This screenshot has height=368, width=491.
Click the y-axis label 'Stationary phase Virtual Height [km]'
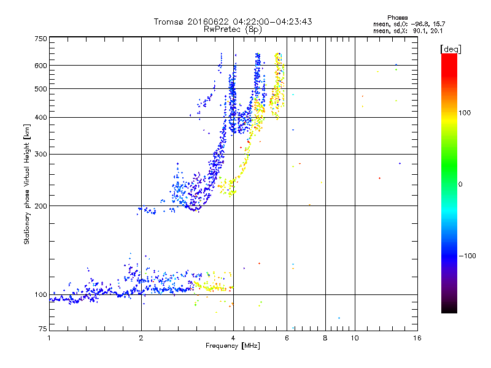27,185
